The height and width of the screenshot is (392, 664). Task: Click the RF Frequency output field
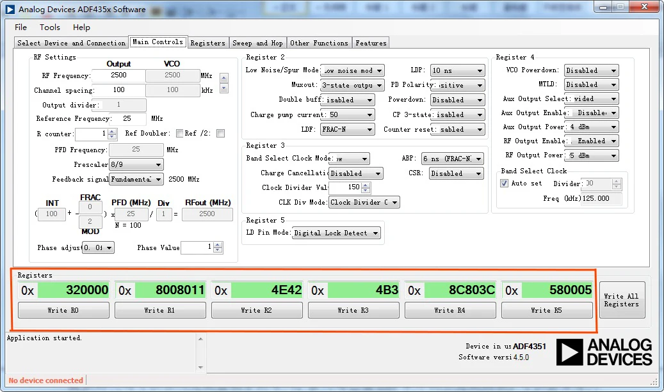pyautogui.click(x=118, y=75)
